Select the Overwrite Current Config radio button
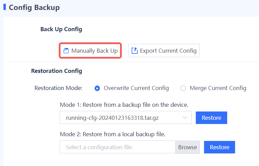Image resolution: width=259 pixels, height=166 pixels. (97, 88)
